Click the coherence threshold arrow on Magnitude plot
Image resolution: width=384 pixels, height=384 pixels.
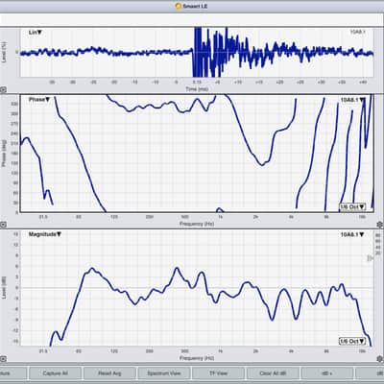coord(370,258)
